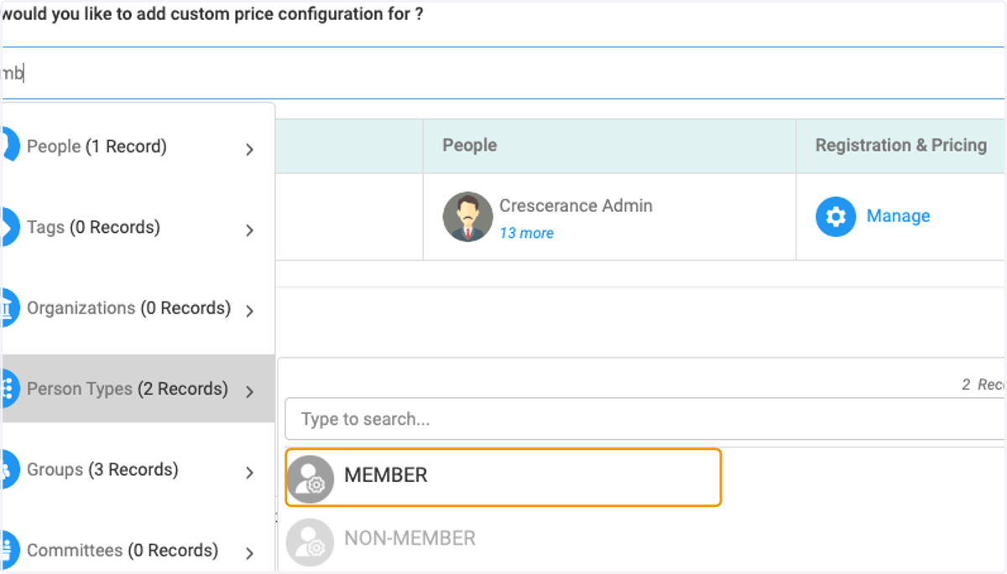Open the Tags (0 Records) category
This screenshot has height=574, width=1007.
coord(138,227)
